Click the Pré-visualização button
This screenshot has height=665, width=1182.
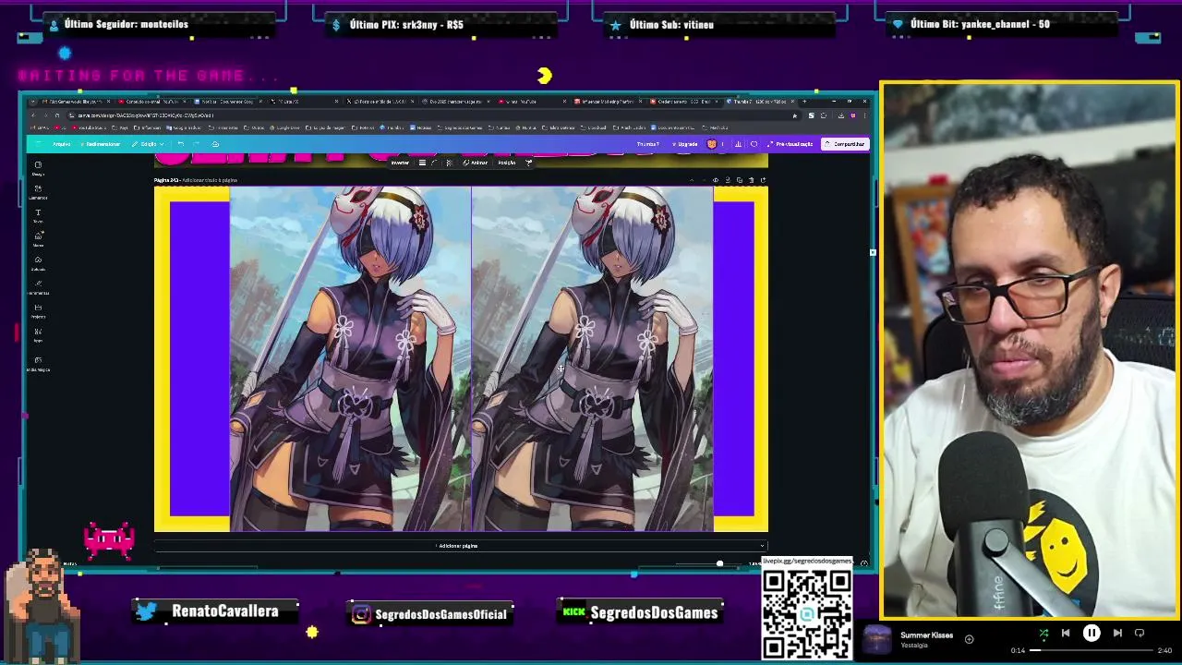790,144
